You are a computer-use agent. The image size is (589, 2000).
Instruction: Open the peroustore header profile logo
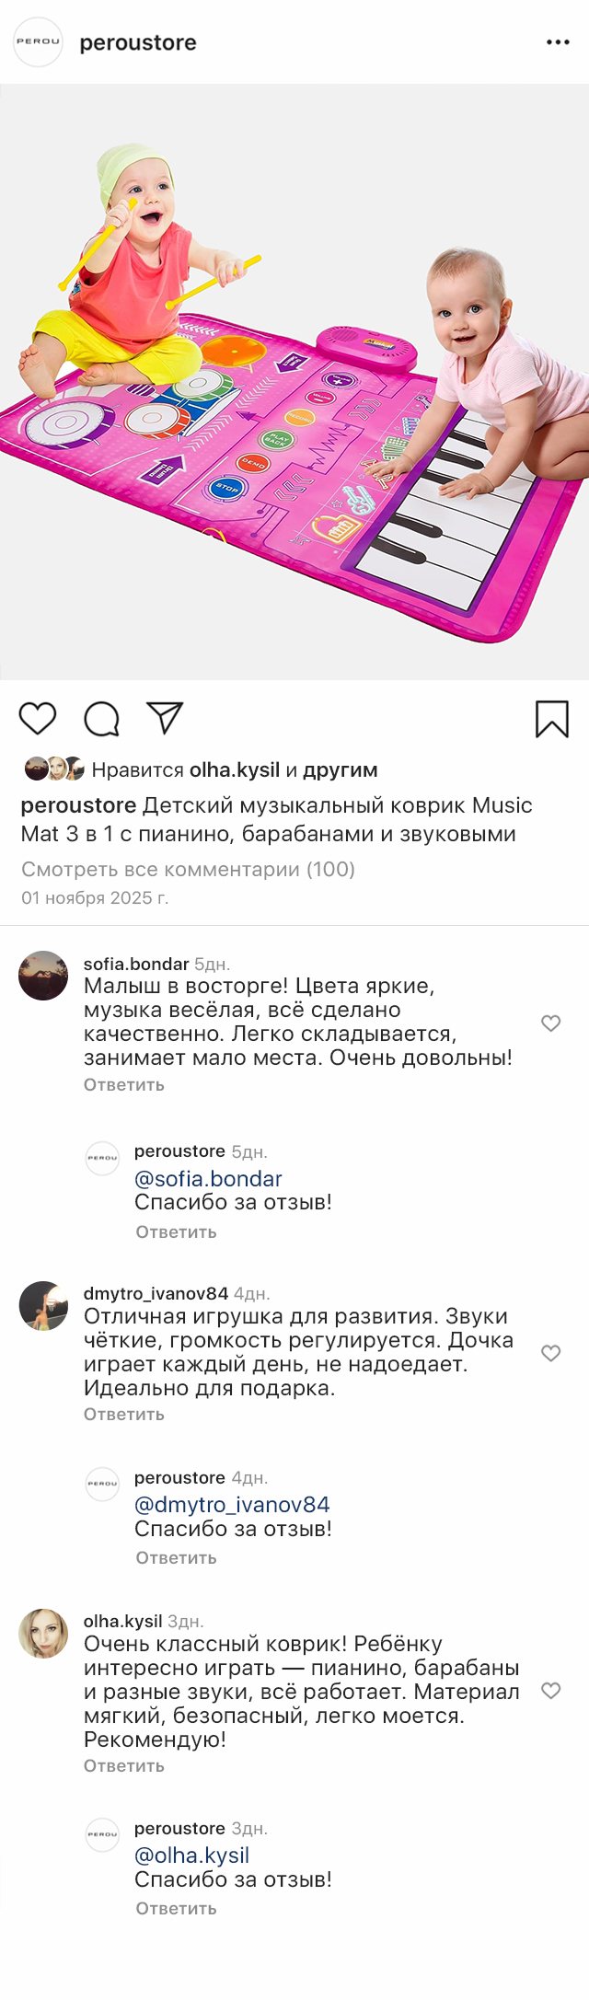click(x=38, y=42)
